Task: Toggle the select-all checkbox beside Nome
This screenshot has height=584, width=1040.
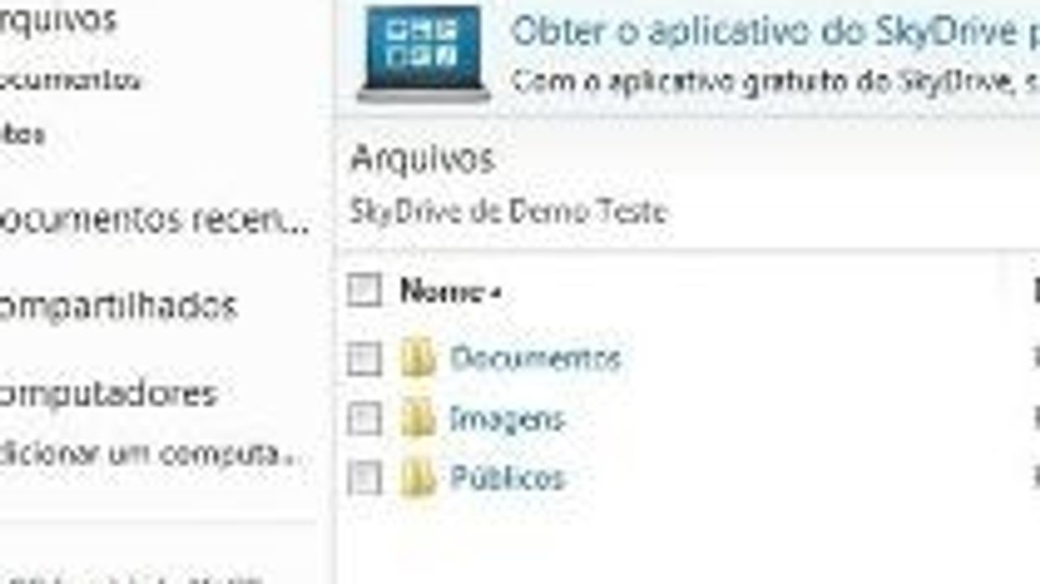Action: tap(364, 291)
